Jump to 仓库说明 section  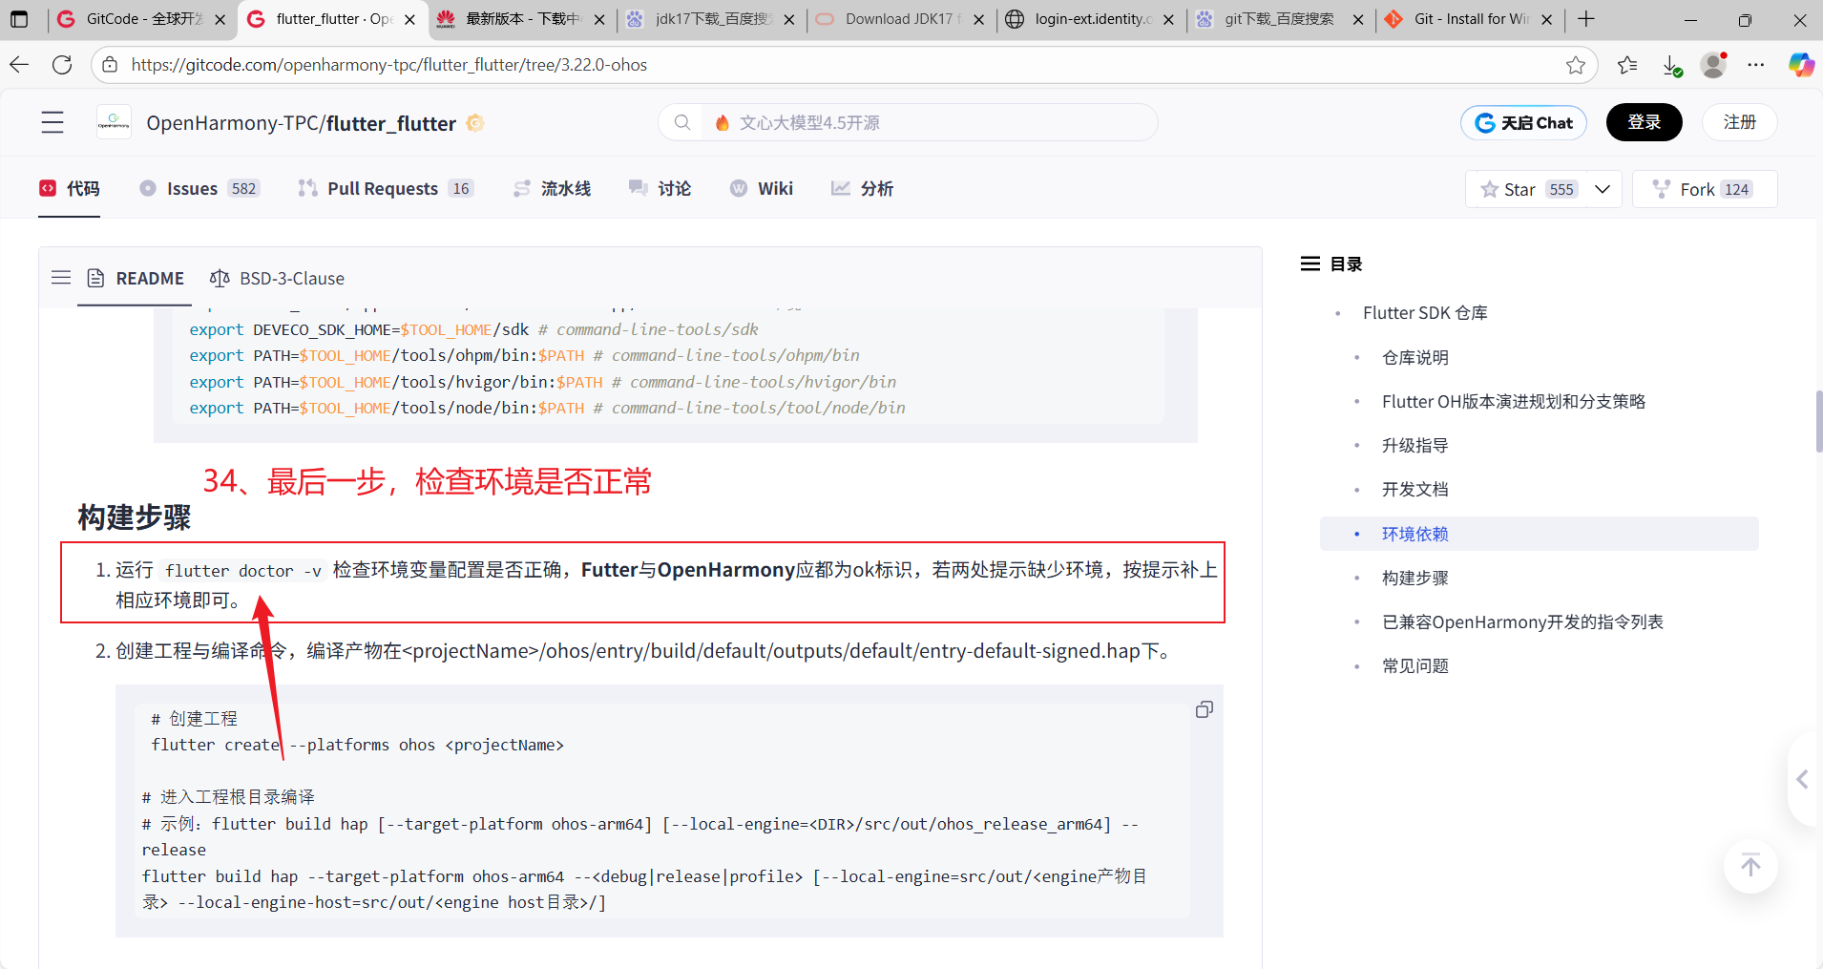(x=1415, y=357)
